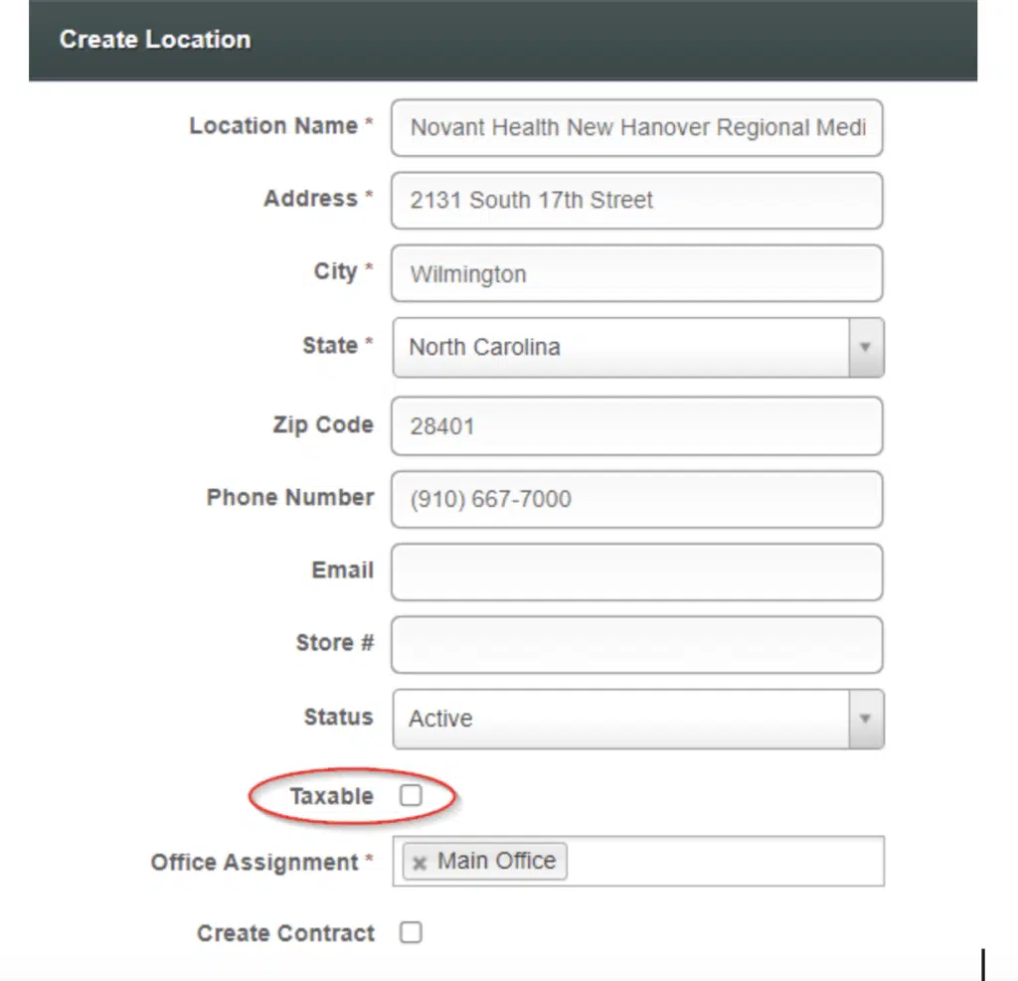Image resolution: width=1018 pixels, height=981 pixels.
Task: Click into the Location Name field
Action: tap(636, 127)
